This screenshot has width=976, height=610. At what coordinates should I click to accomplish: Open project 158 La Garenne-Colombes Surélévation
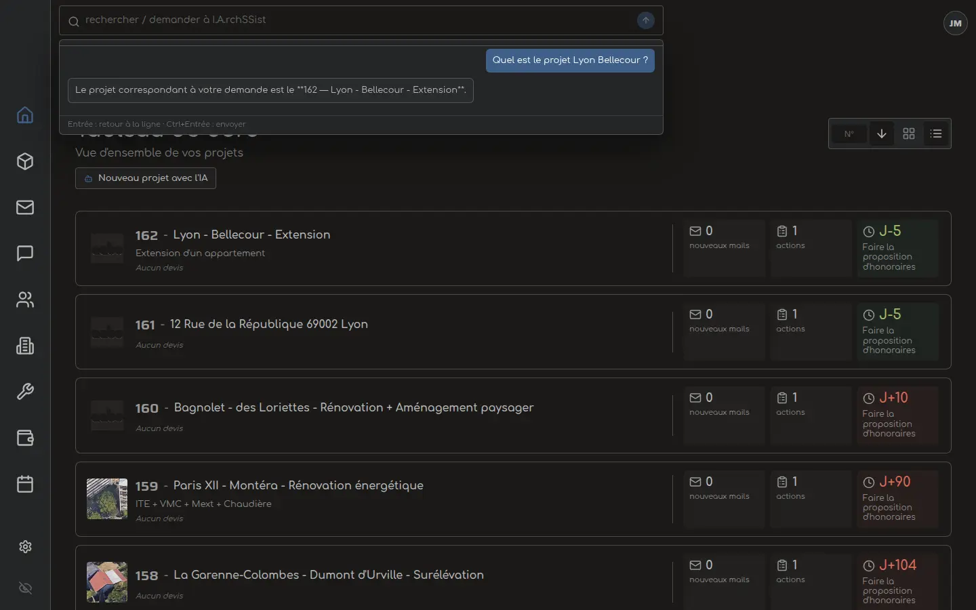point(513,577)
